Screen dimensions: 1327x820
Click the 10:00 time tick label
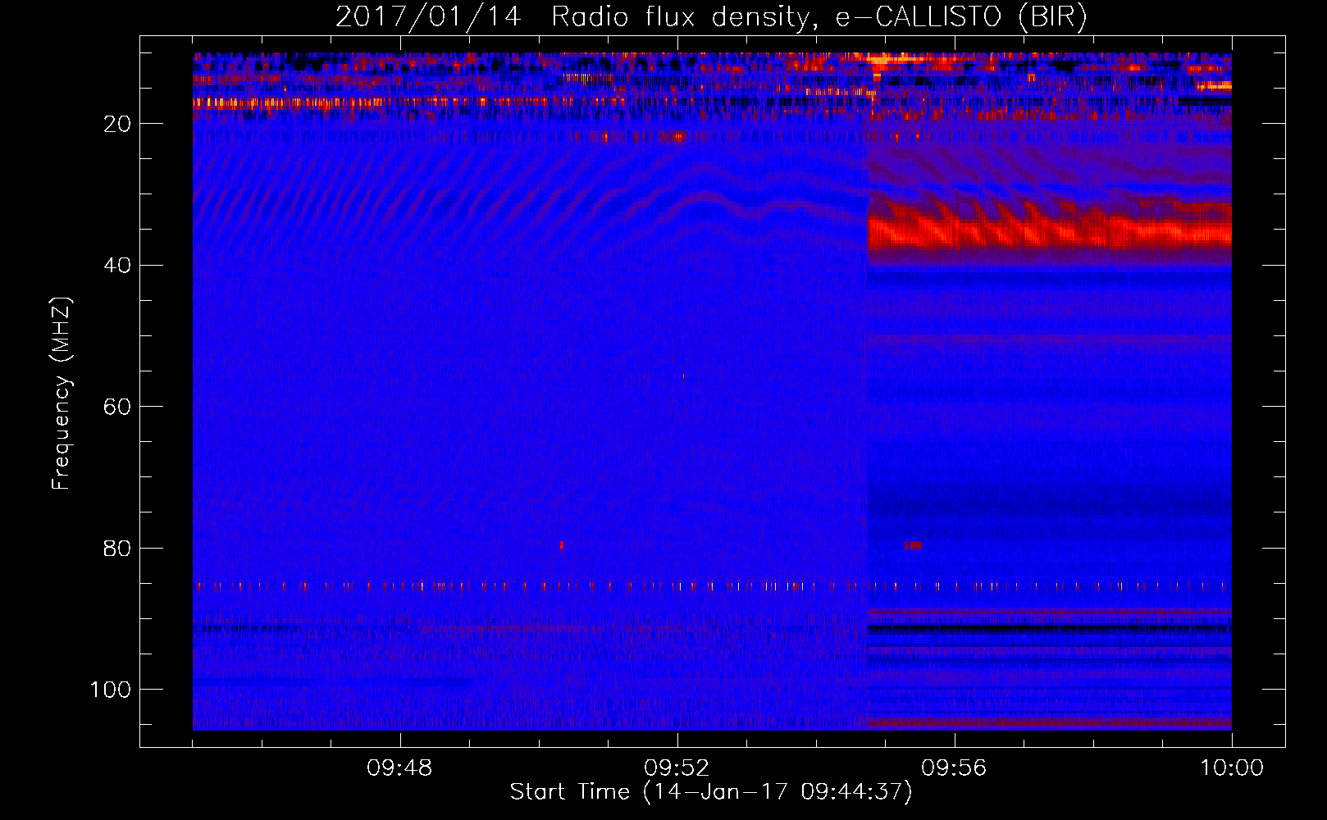[1232, 768]
